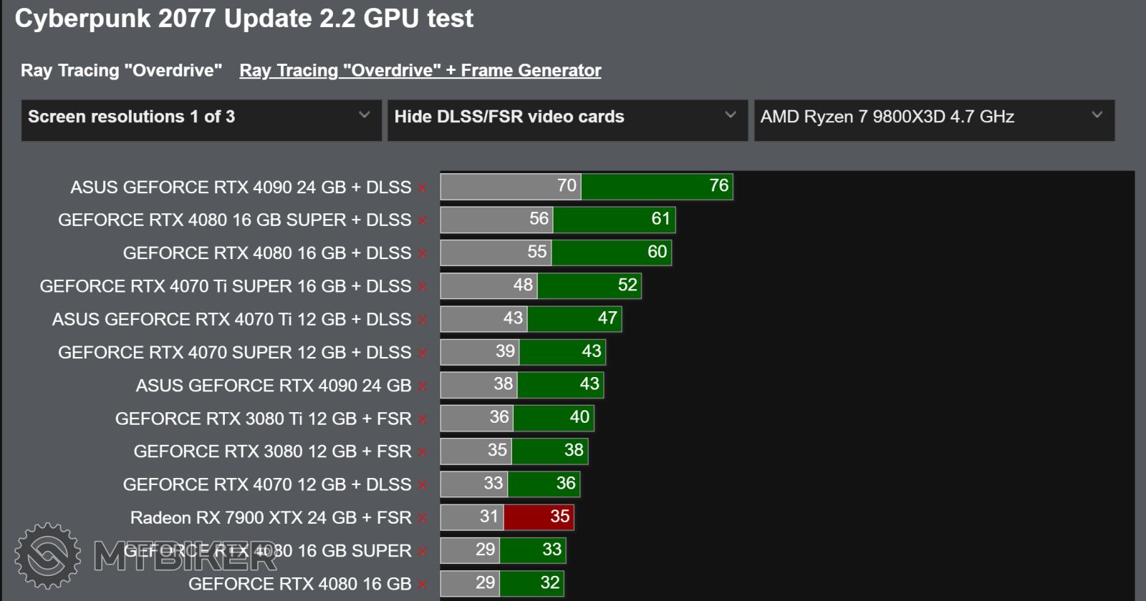1146x601 pixels.
Task: Remove the GeForce RTX 4080 16 GB bottom row
Action: pyautogui.click(x=423, y=585)
